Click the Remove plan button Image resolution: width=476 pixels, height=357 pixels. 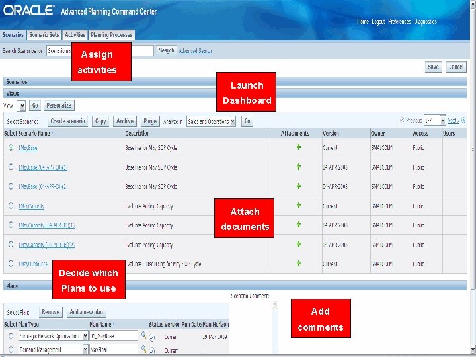click(x=51, y=312)
